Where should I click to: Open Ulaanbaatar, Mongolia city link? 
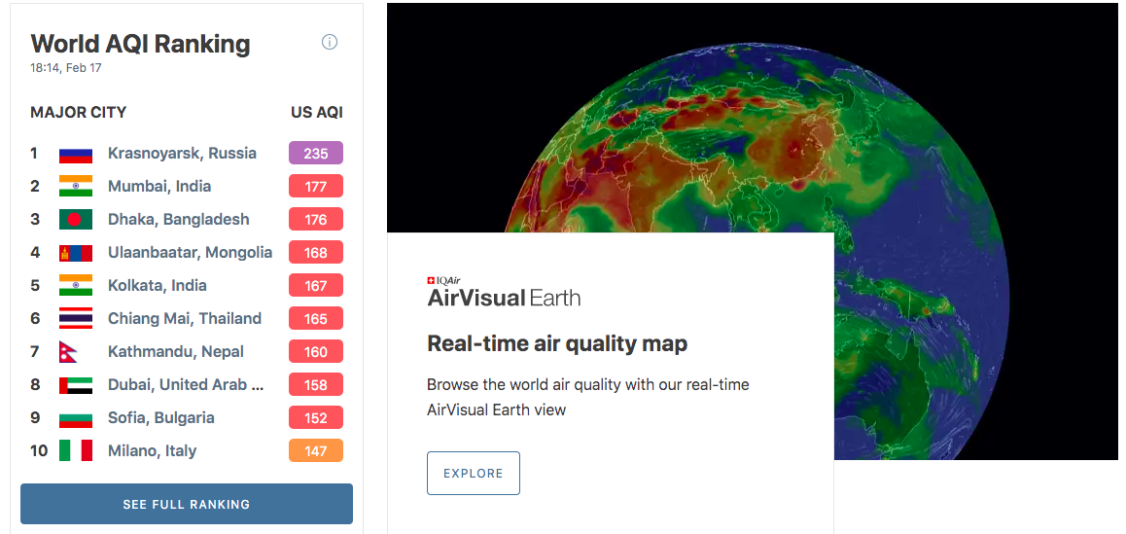(191, 252)
